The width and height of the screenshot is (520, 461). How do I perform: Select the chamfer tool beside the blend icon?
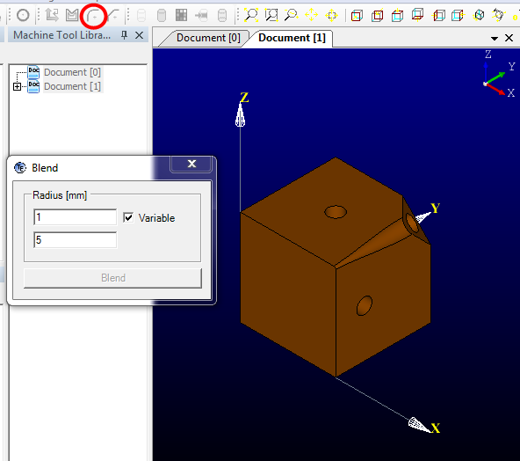click(x=113, y=15)
